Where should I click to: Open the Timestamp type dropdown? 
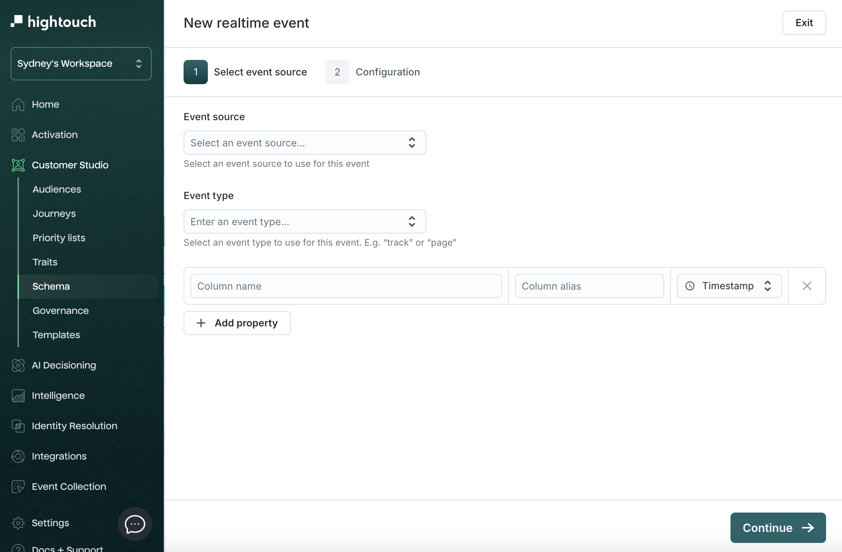click(729, 286)
